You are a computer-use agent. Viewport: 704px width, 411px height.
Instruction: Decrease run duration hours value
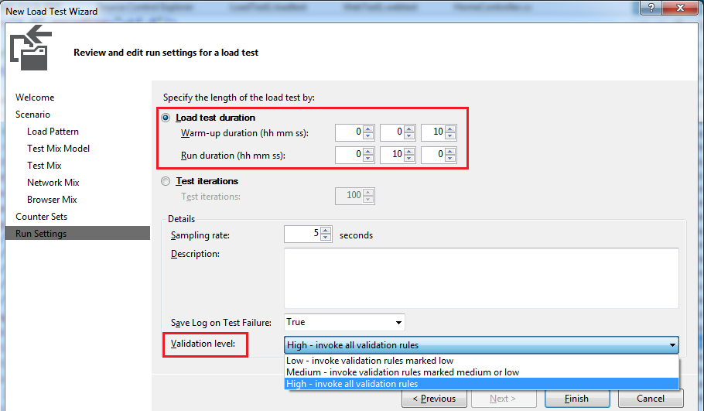click(x=368, y=158)
